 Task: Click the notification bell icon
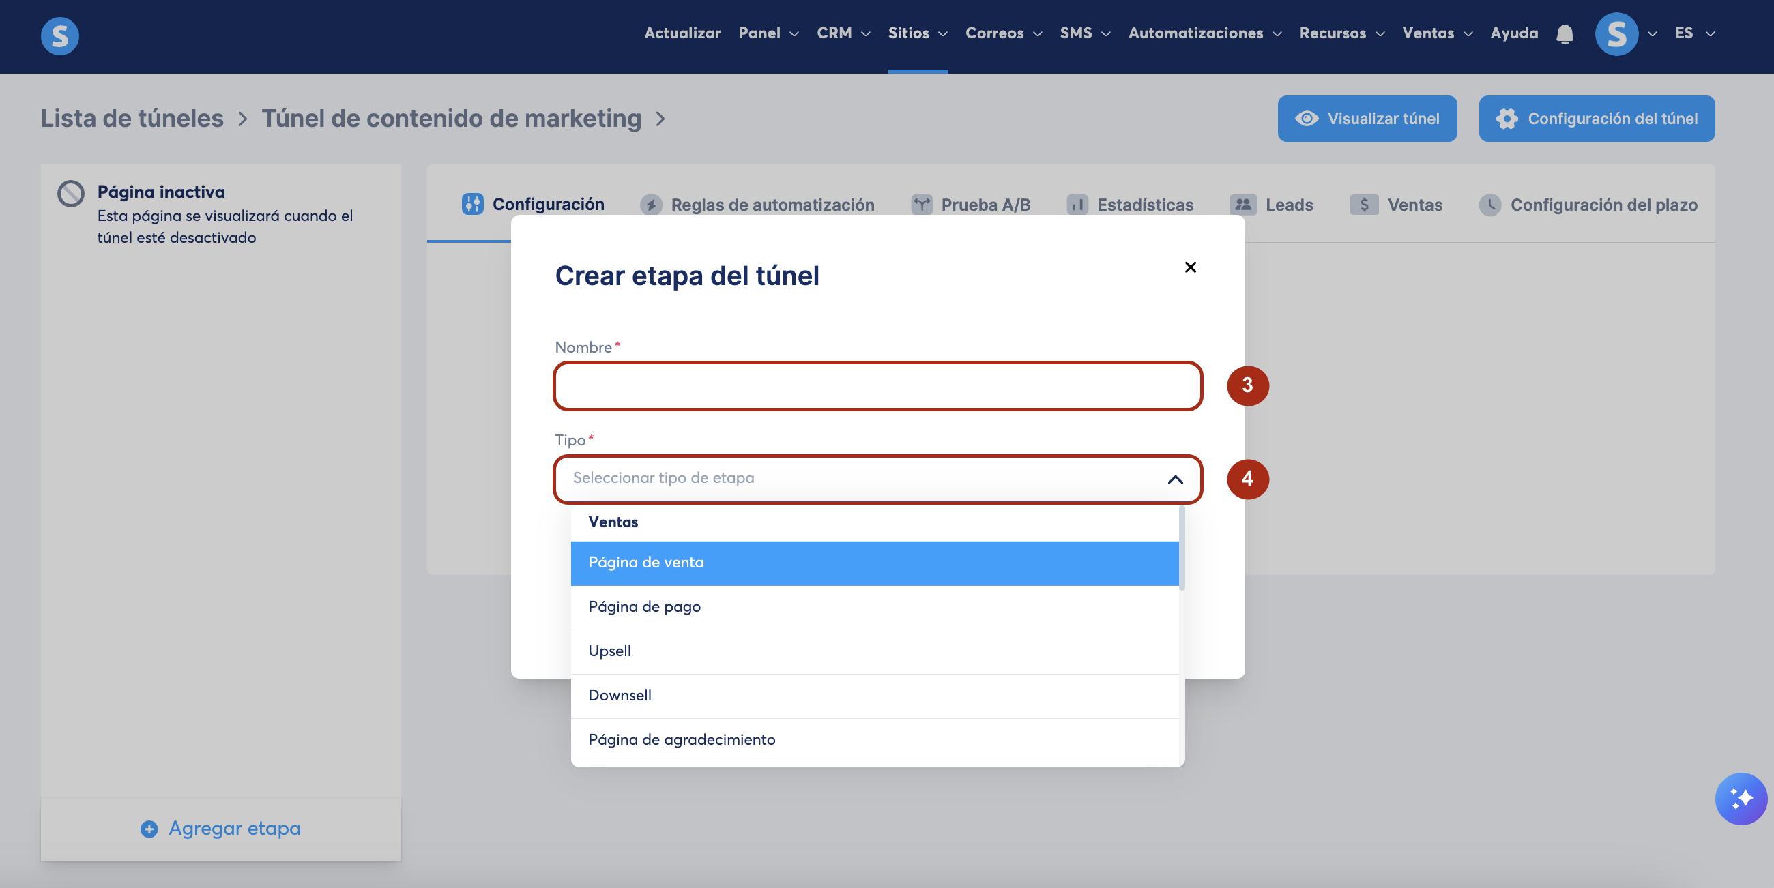pos(1564,33)
